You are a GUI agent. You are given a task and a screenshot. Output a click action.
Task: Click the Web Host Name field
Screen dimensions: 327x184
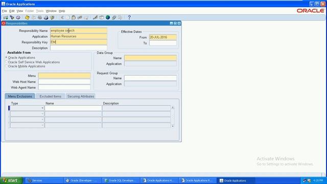point(64,82)
